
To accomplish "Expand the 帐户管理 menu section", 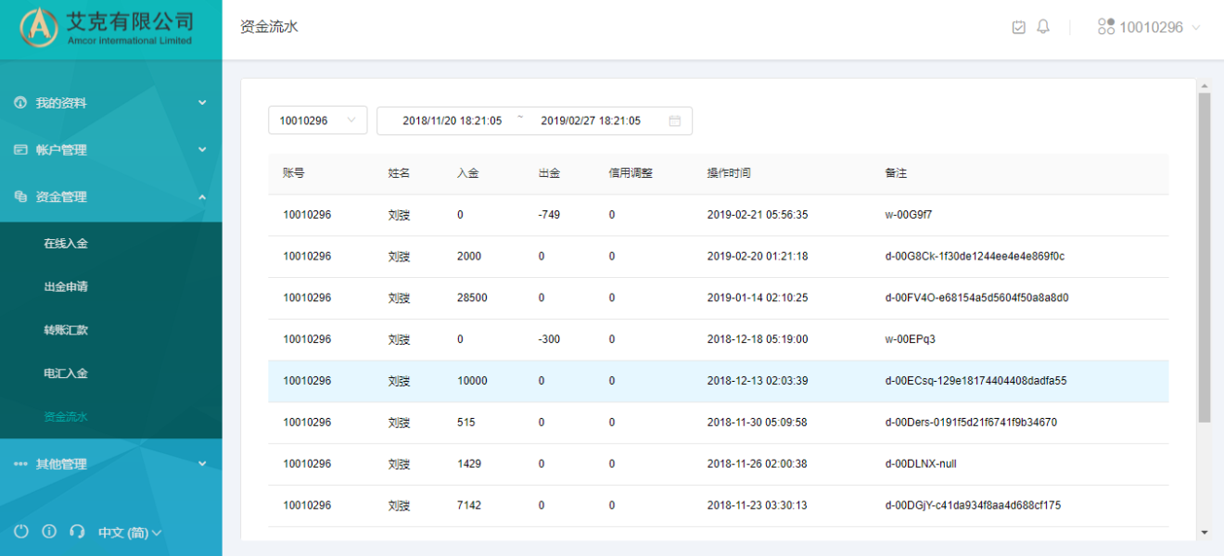I will (110, 149).
